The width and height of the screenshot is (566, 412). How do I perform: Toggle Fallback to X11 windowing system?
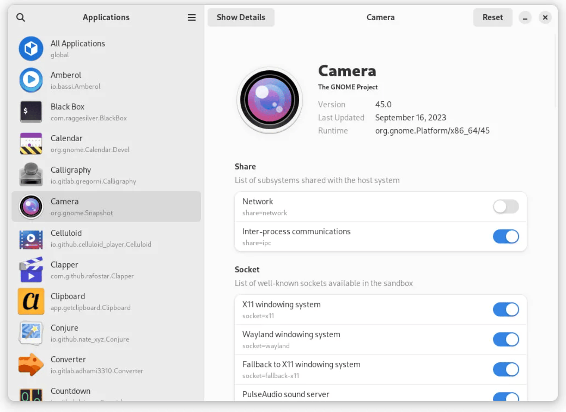click(506, 369)
